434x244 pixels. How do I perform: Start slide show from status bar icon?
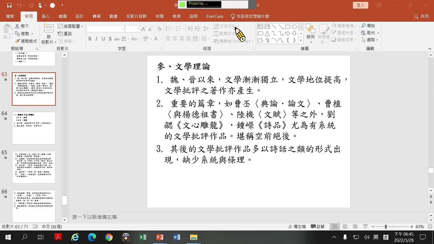tap(365, 226)
